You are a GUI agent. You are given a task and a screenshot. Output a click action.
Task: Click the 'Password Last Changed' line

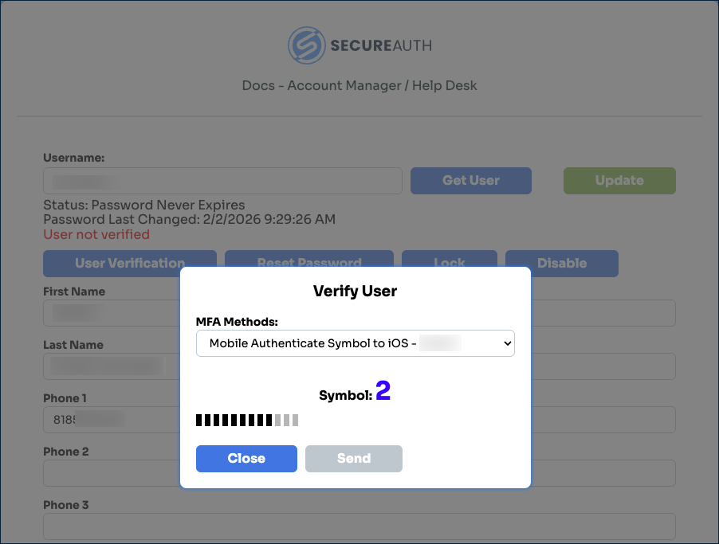click(190, 220)
